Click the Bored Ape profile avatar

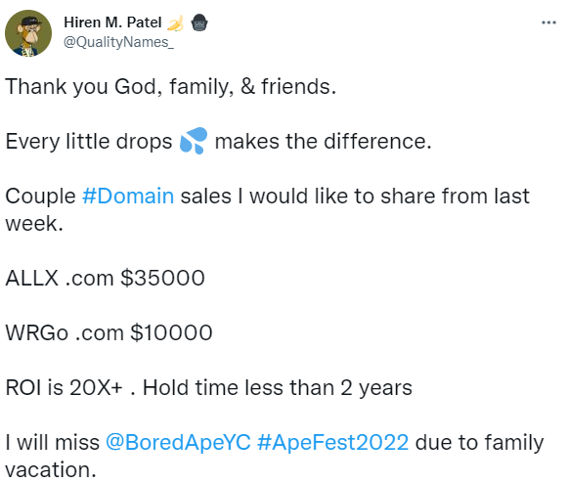pyautogui.click(x=28, y=33)
